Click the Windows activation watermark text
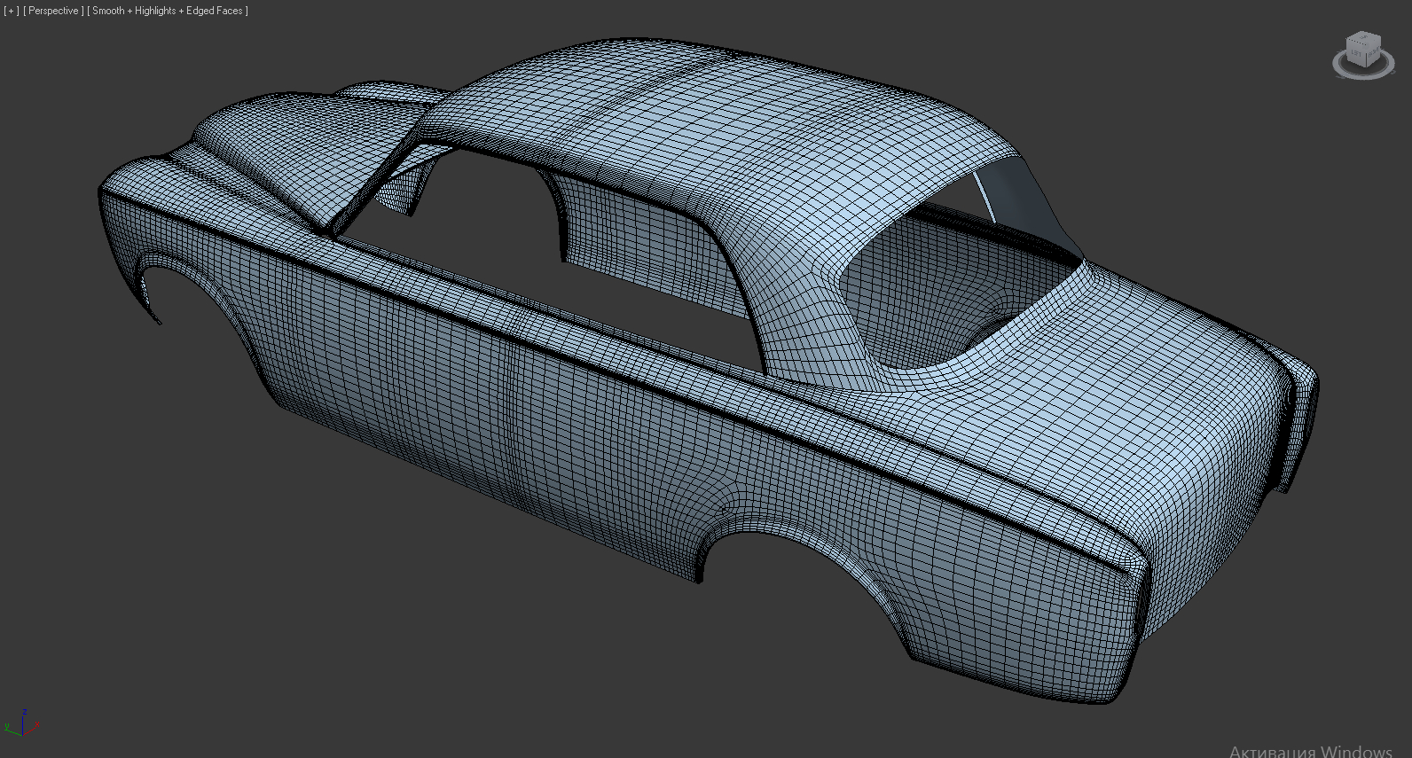This screenshot has width=1412, height=758. pos(1311,750)
